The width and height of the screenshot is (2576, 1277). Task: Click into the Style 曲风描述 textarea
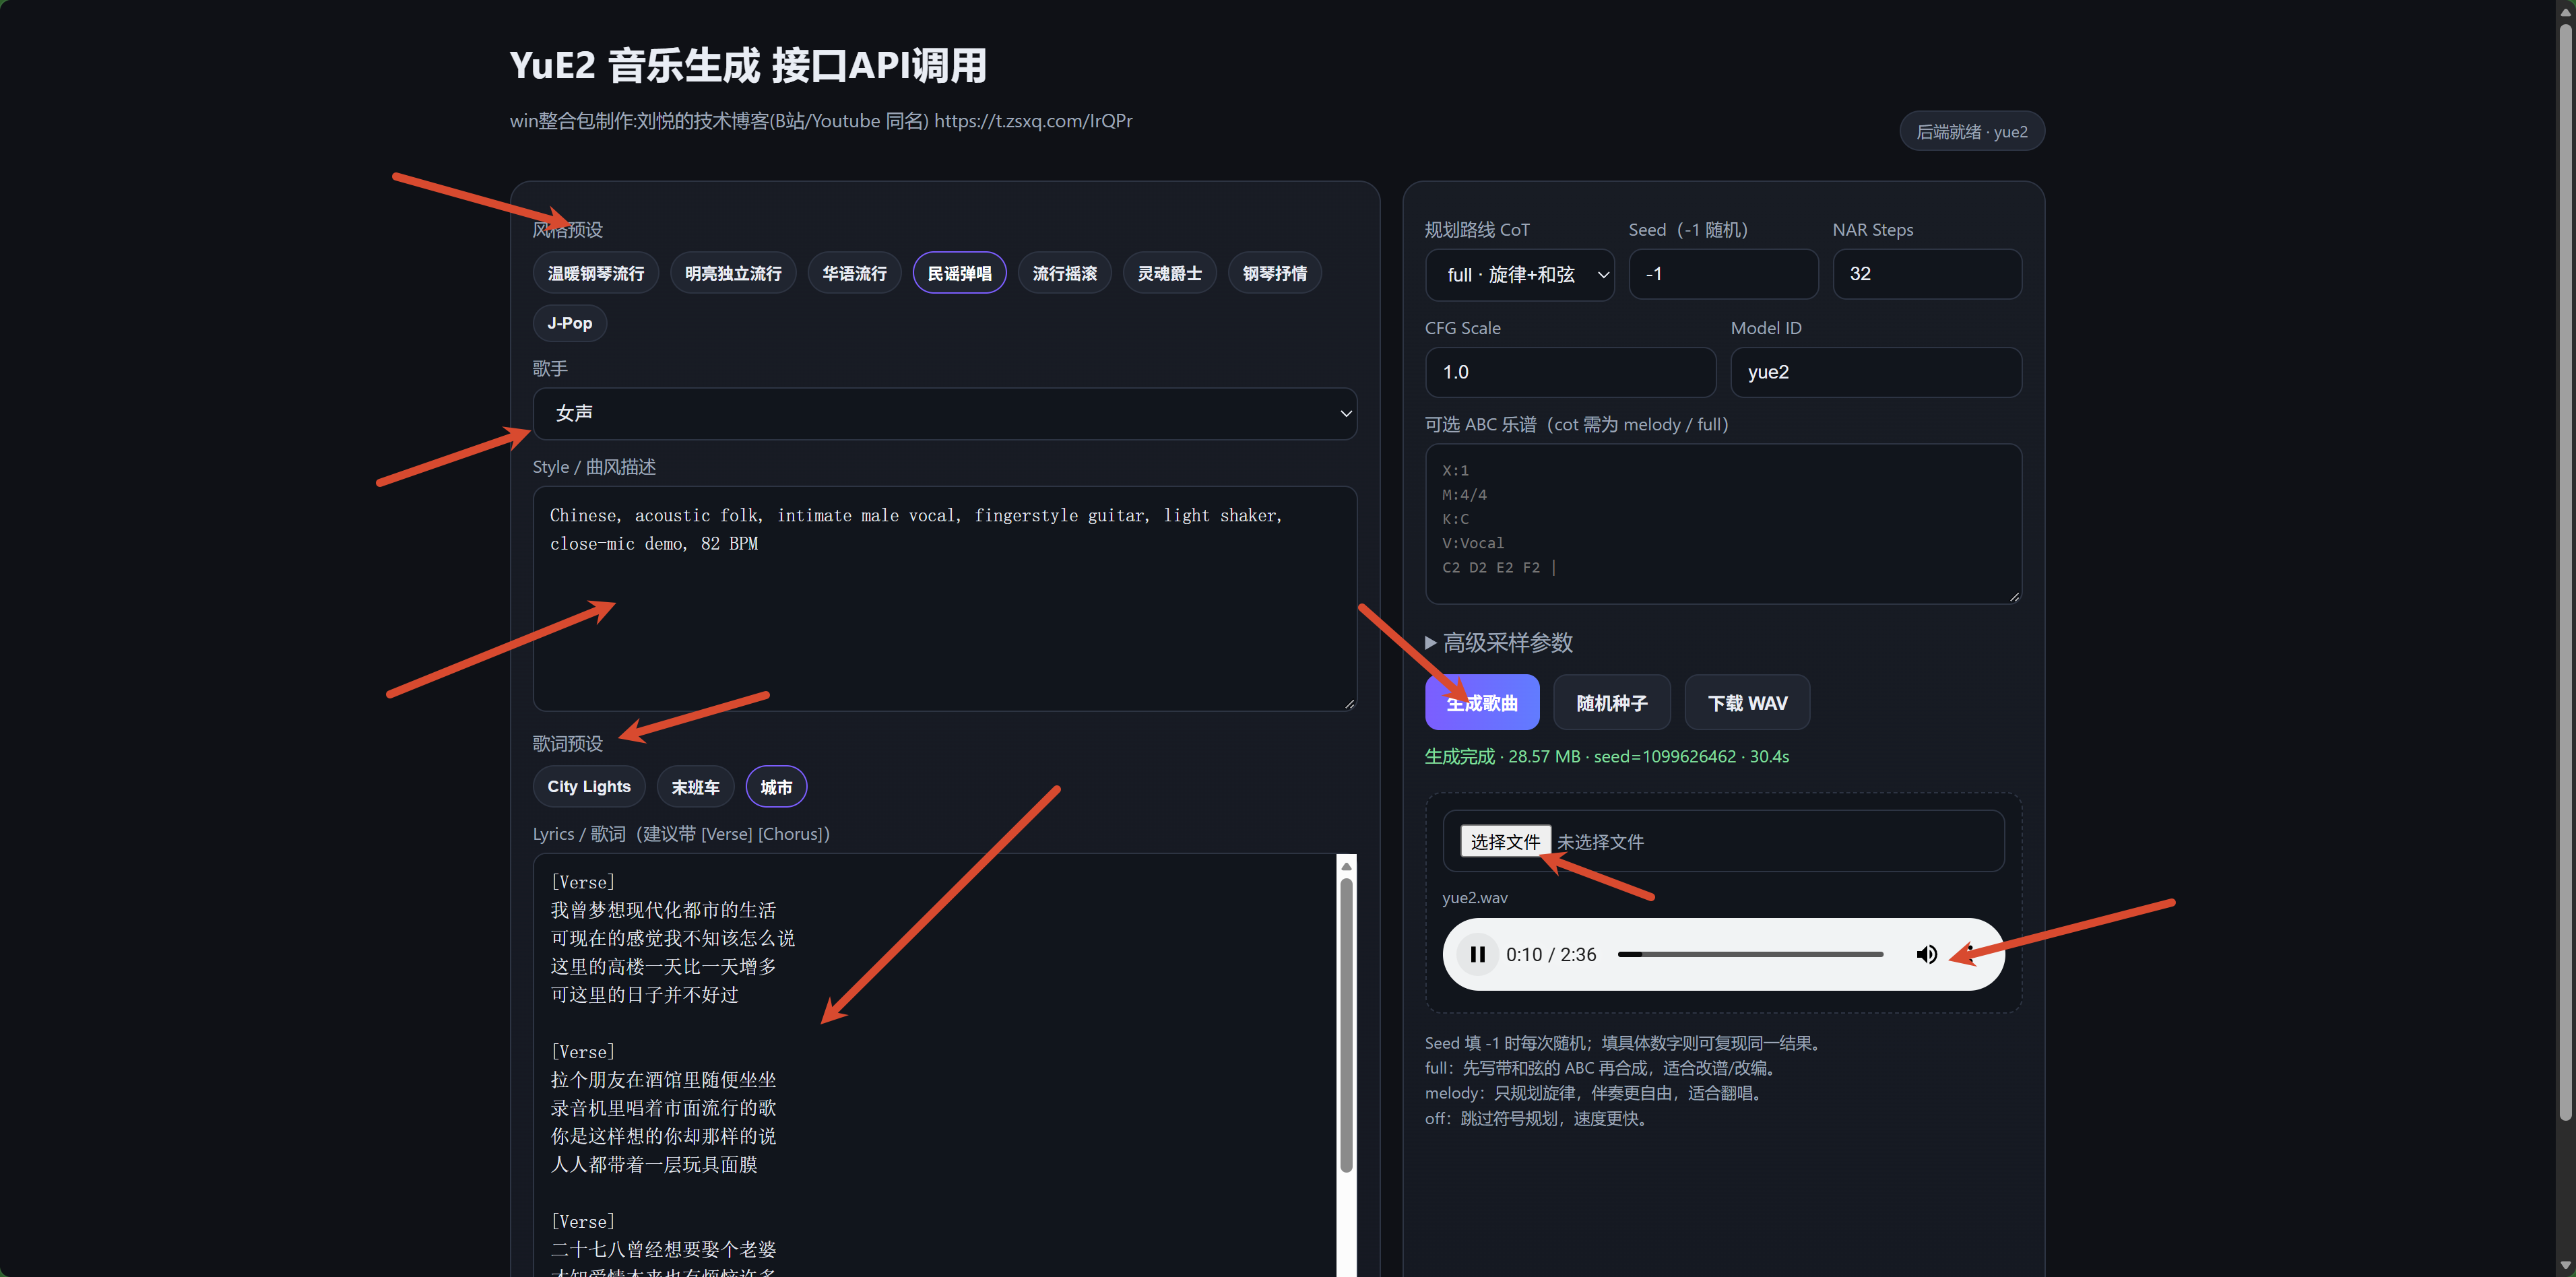click(x=944, y=598)
